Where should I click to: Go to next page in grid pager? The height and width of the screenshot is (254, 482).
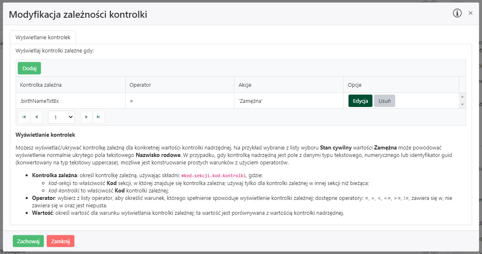[86, 117]
